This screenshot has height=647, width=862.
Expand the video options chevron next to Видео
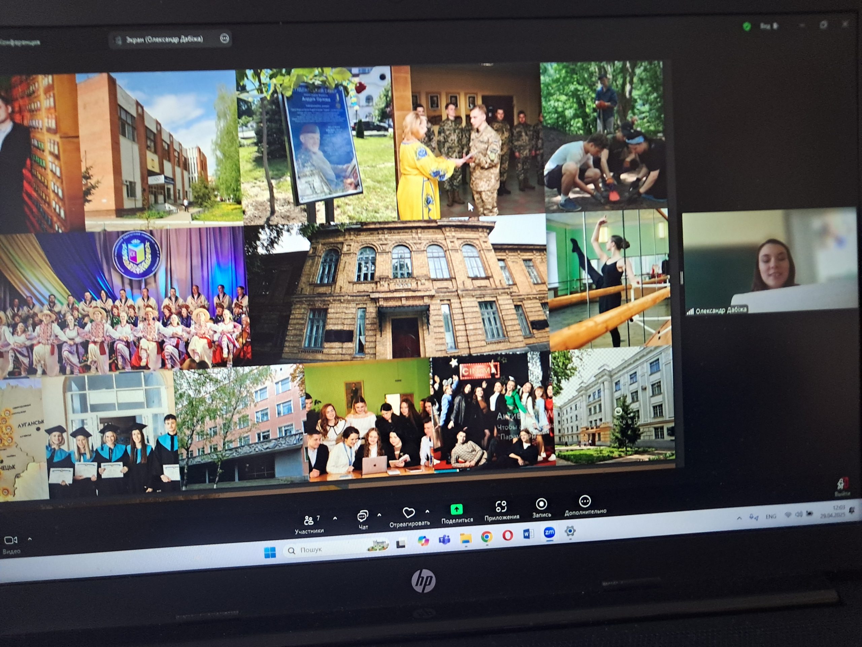click(x=30, y=540)
